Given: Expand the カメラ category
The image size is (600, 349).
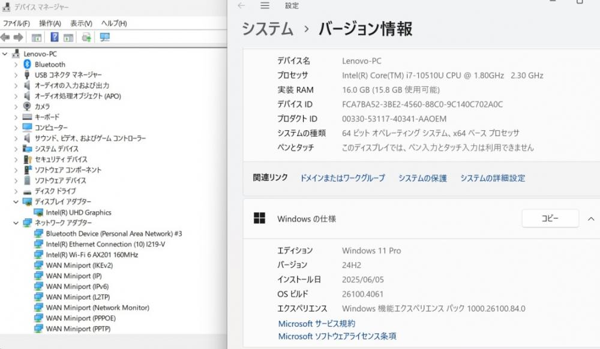Looking at the screenshot, I should point(16,107).
